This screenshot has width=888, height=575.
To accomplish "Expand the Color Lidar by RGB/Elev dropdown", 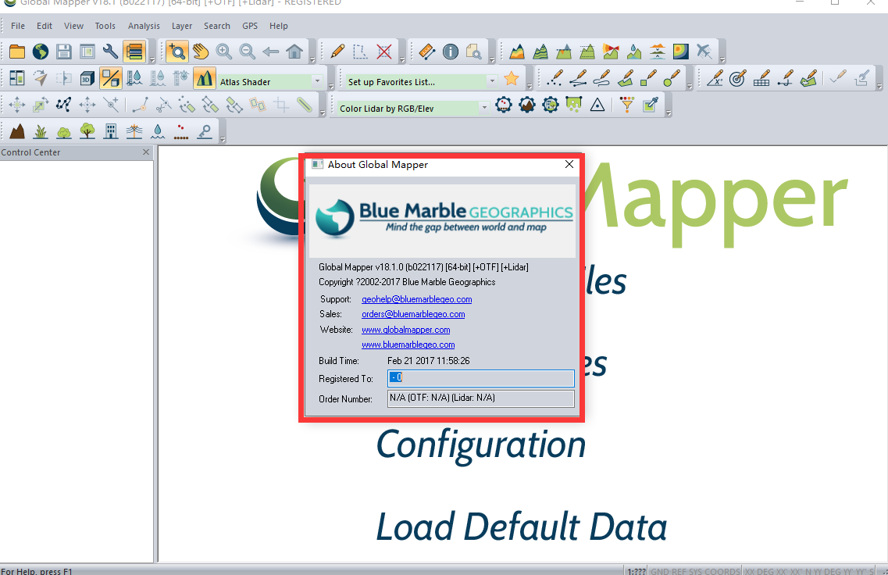I will point(484,108).
